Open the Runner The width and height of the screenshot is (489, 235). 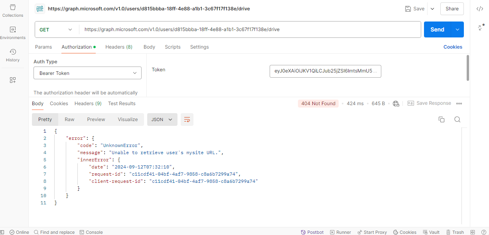coord(340,232)
